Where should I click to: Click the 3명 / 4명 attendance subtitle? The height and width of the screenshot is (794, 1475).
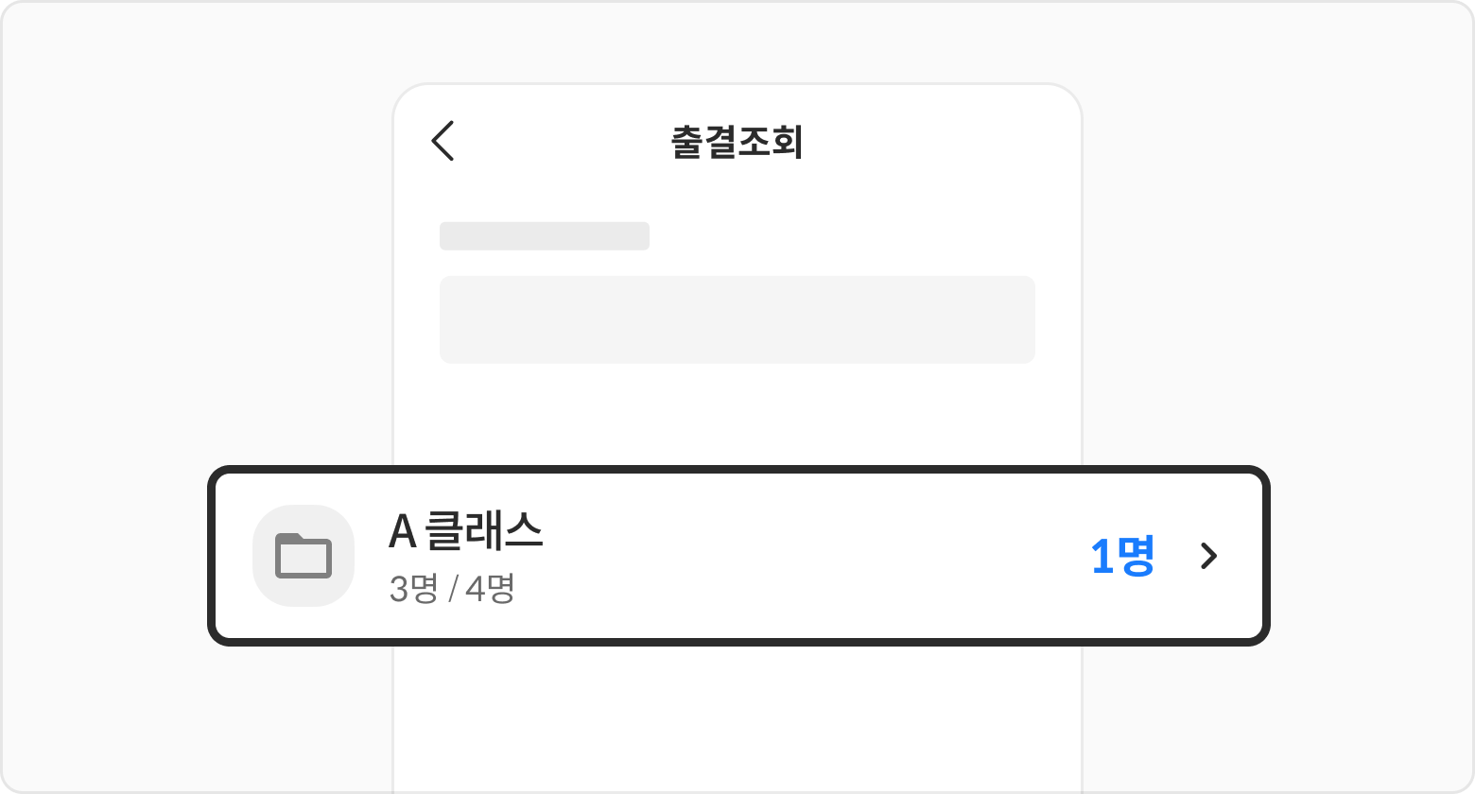point(451,588)
